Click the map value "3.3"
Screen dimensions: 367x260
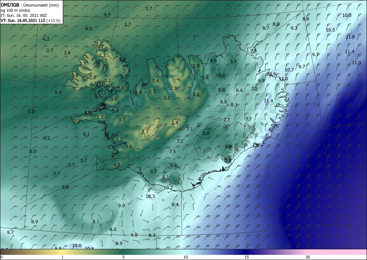100,117
